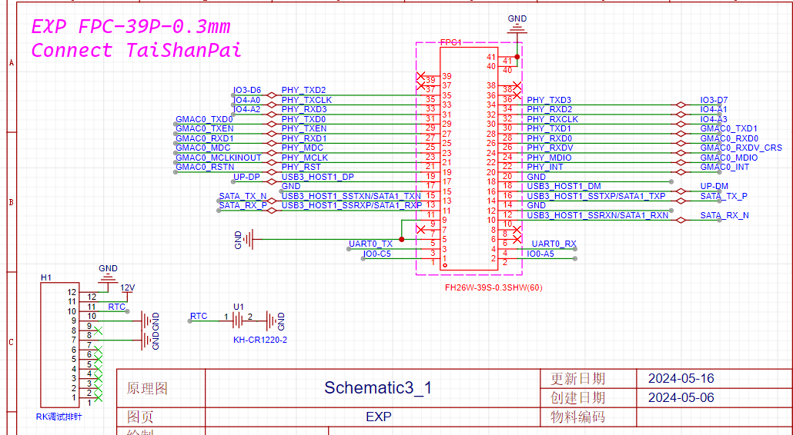Click the red junction dot near pin 9 wire
793x435 pixels.
[402, 239]
